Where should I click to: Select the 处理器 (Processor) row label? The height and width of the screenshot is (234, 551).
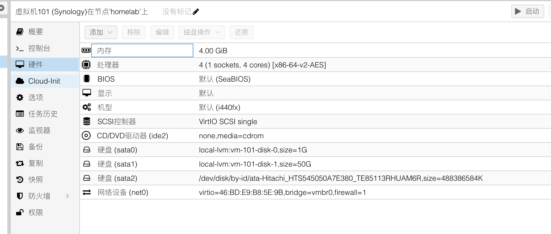point(108,65)
